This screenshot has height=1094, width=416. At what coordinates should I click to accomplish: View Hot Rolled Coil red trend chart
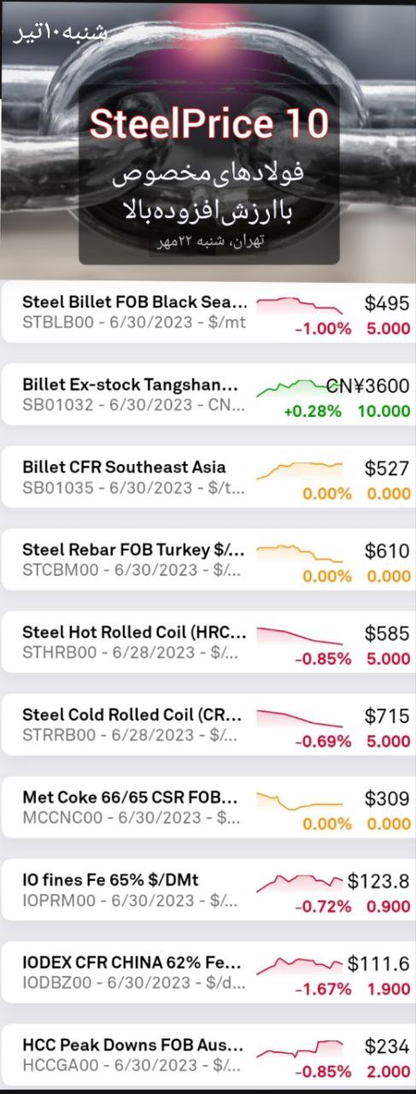(300, 636)
